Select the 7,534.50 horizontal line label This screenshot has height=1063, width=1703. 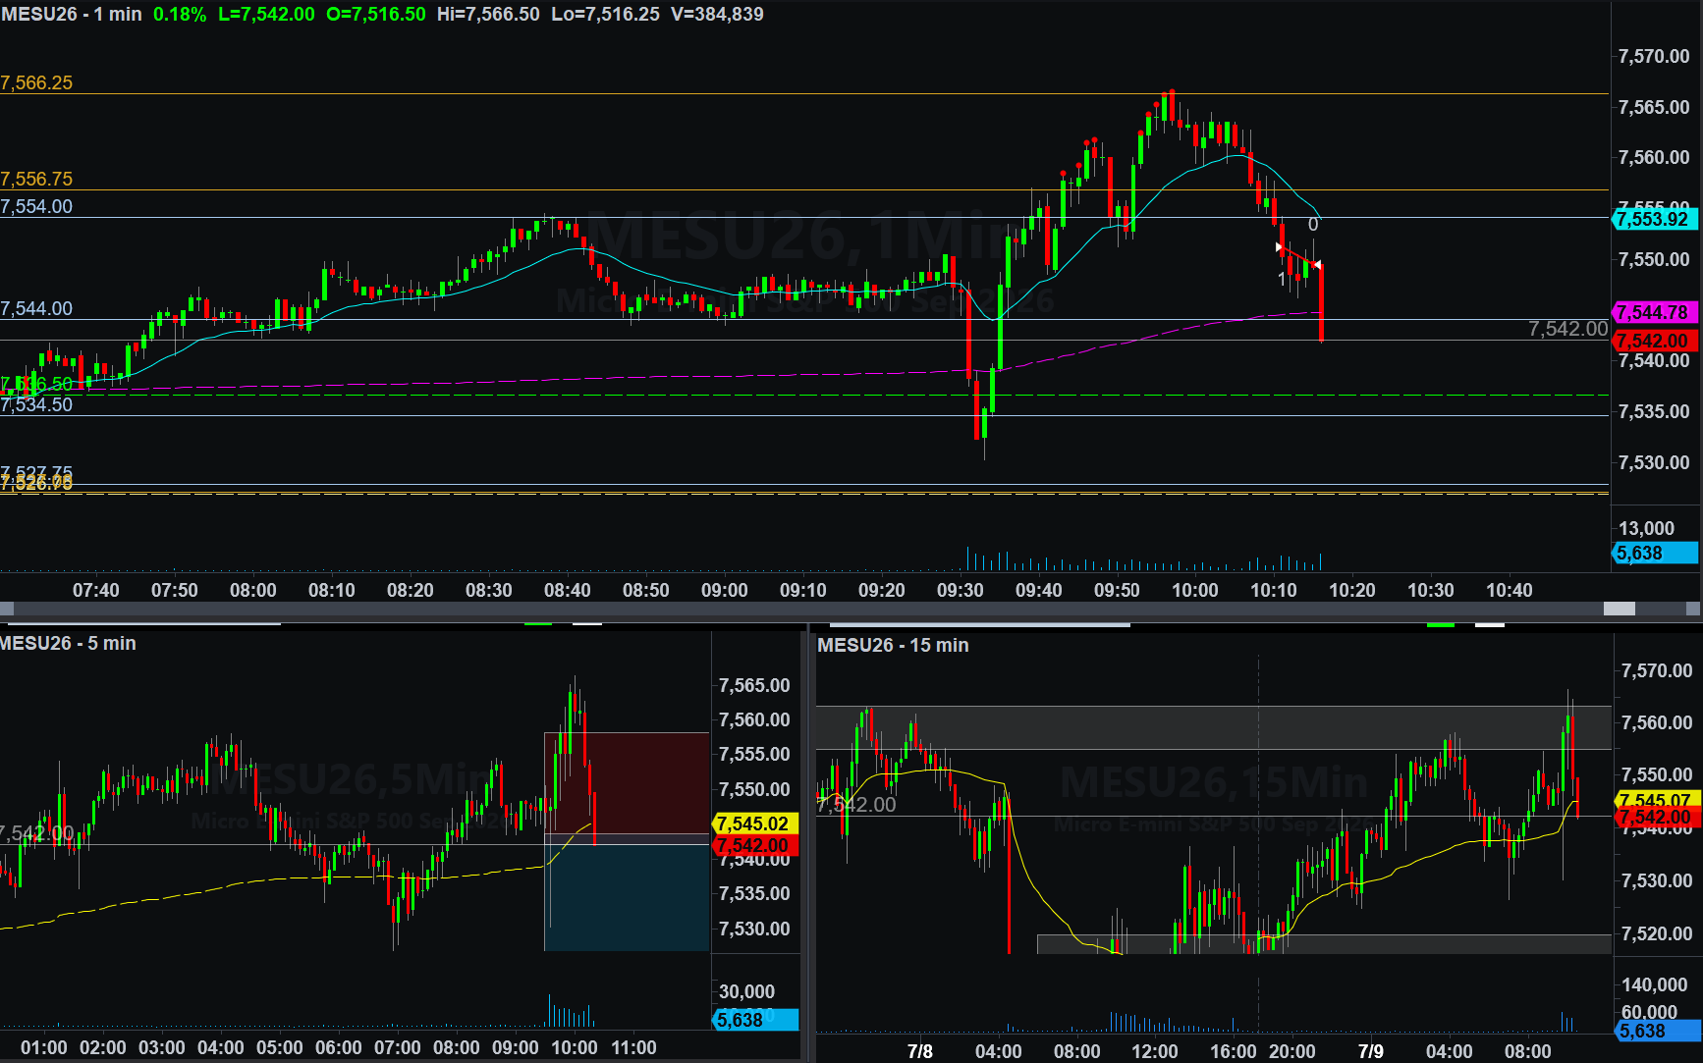coord(36,404)
